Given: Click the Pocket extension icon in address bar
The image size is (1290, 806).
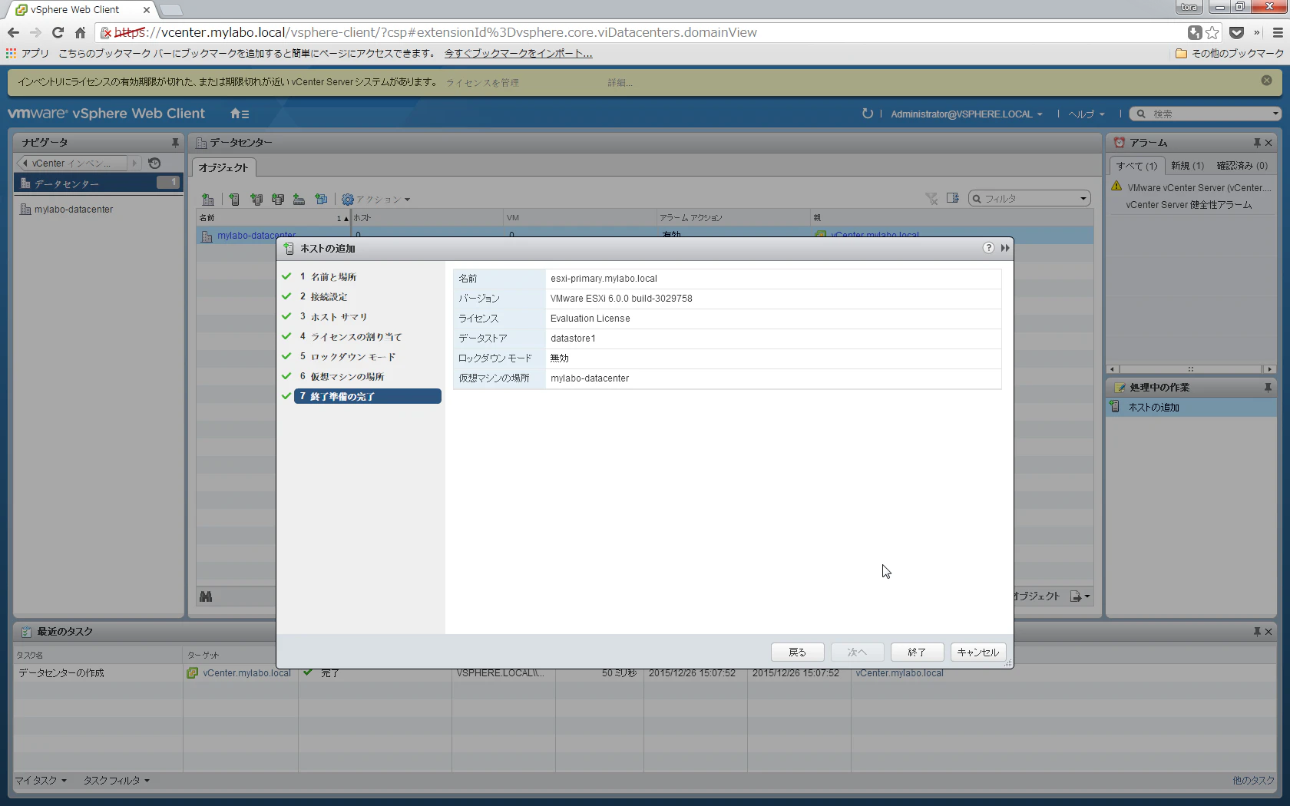Looking at the screenshot, I should coord(1236,32).
